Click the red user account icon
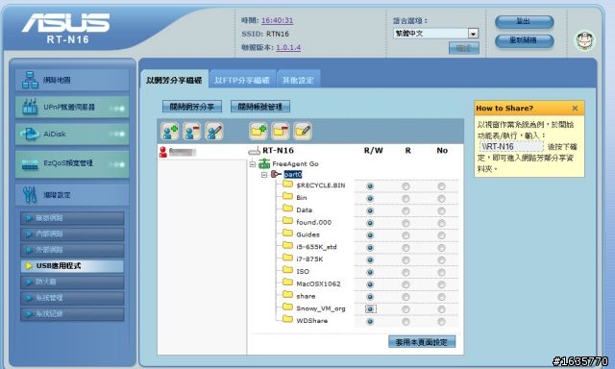615x369 pixels. pyautogui.click(x=162, y=152)
